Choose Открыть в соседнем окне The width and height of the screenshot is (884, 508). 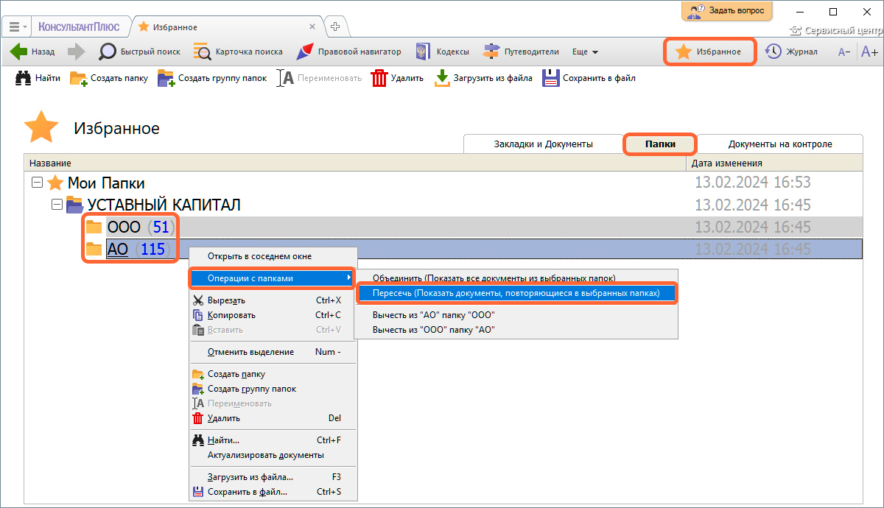273,256
